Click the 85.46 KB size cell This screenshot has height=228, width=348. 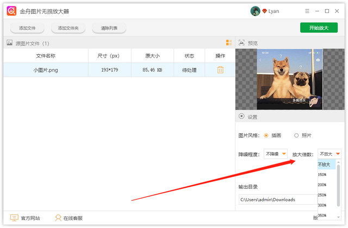coord(152,70)
